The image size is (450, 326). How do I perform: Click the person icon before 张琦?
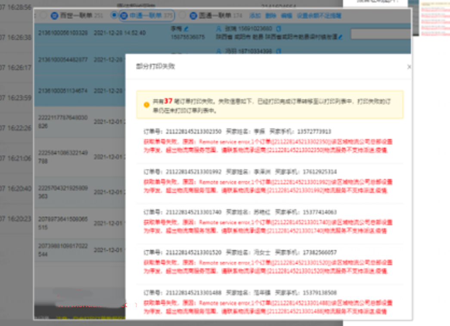[219, 29]
